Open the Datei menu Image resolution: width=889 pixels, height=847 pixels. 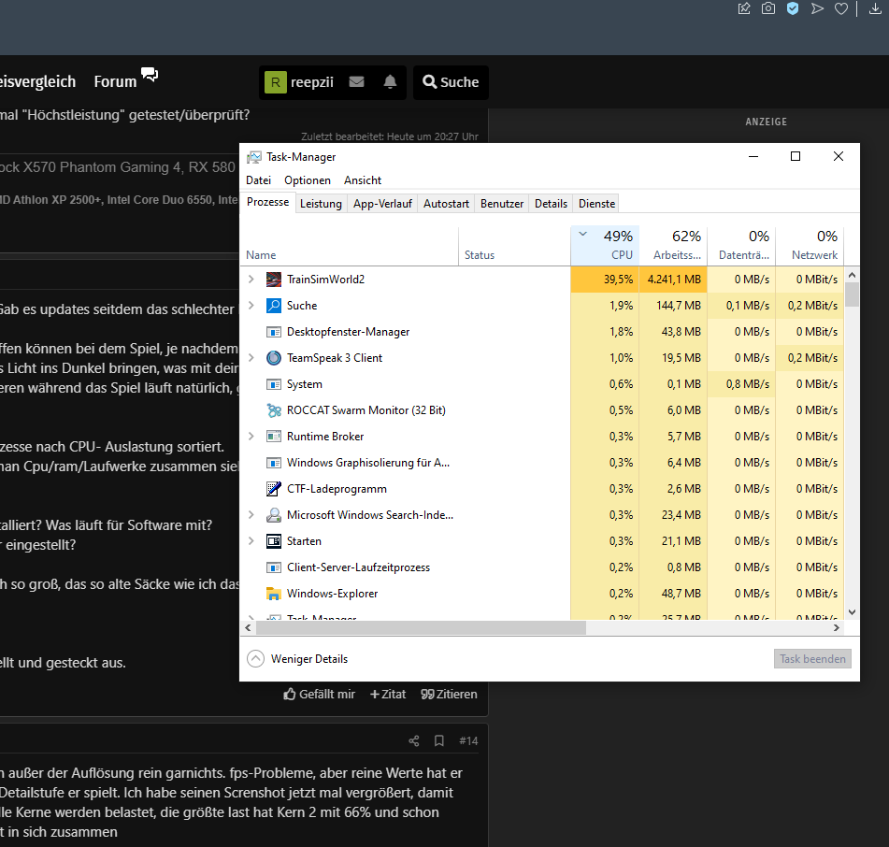tap(259, 180)
